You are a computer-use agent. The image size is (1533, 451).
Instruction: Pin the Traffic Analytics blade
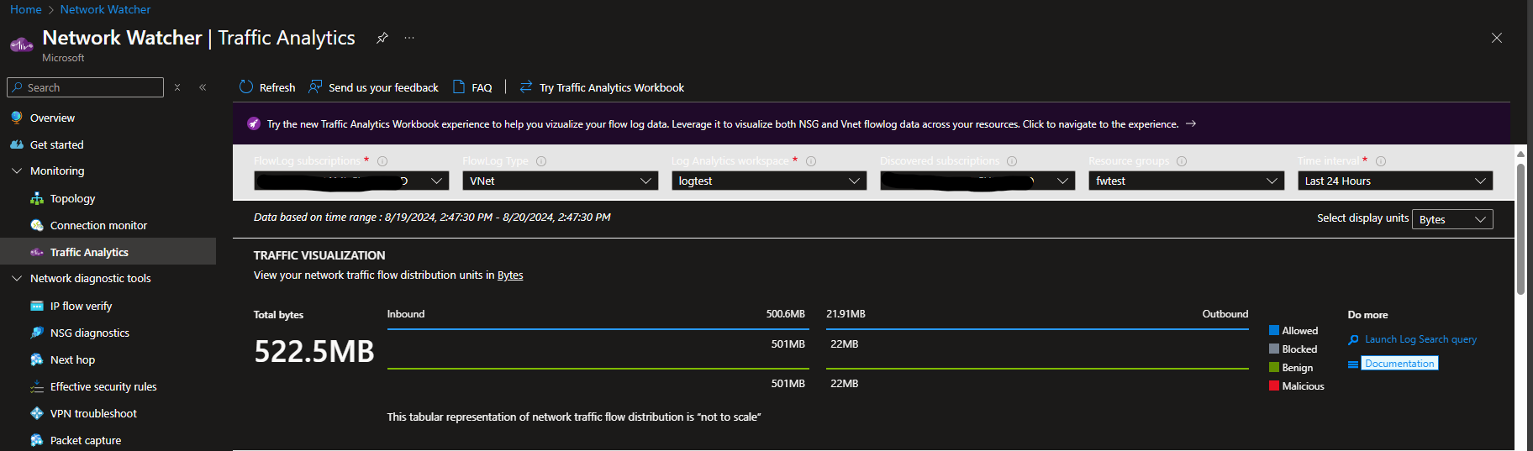tap(382, 38)
